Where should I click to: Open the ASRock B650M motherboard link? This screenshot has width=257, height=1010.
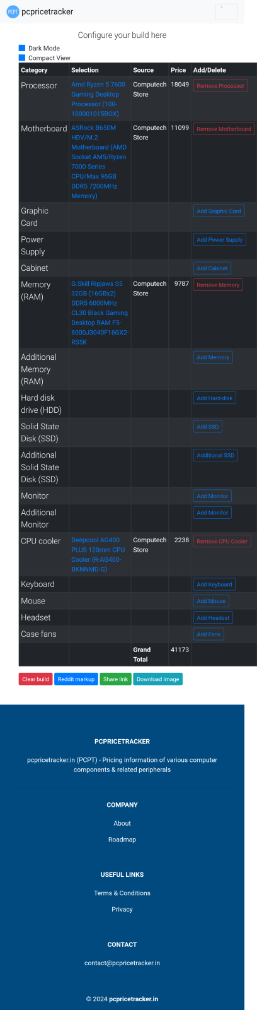99,162
